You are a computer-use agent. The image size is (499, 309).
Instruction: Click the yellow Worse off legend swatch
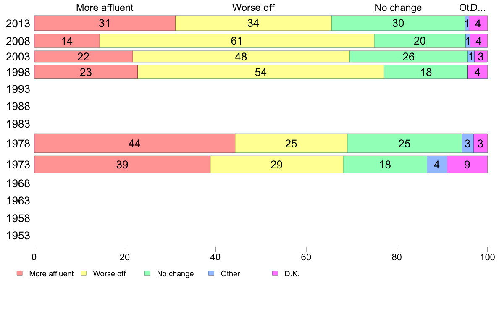click(x=84, y=273)
